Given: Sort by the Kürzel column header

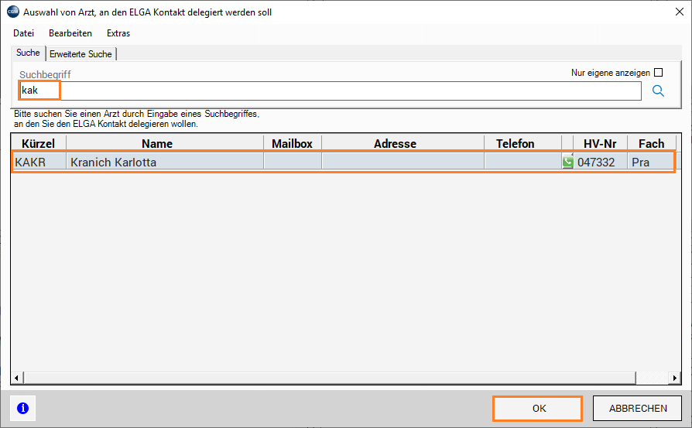Looking at the screenshot, I should point(38,143).
